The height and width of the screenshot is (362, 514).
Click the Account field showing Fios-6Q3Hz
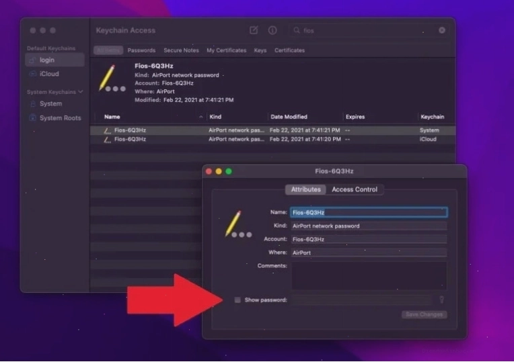(369, 239)
